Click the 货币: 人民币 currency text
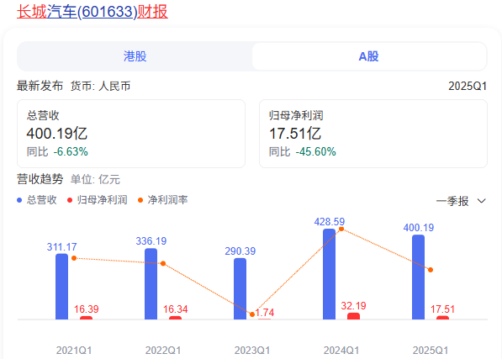 [x=101, y=86]
